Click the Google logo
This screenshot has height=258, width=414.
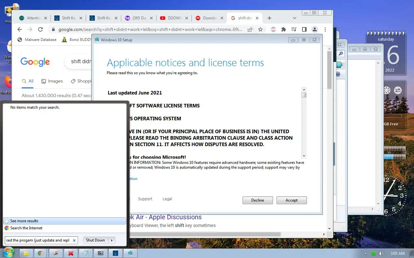[35, 62]
